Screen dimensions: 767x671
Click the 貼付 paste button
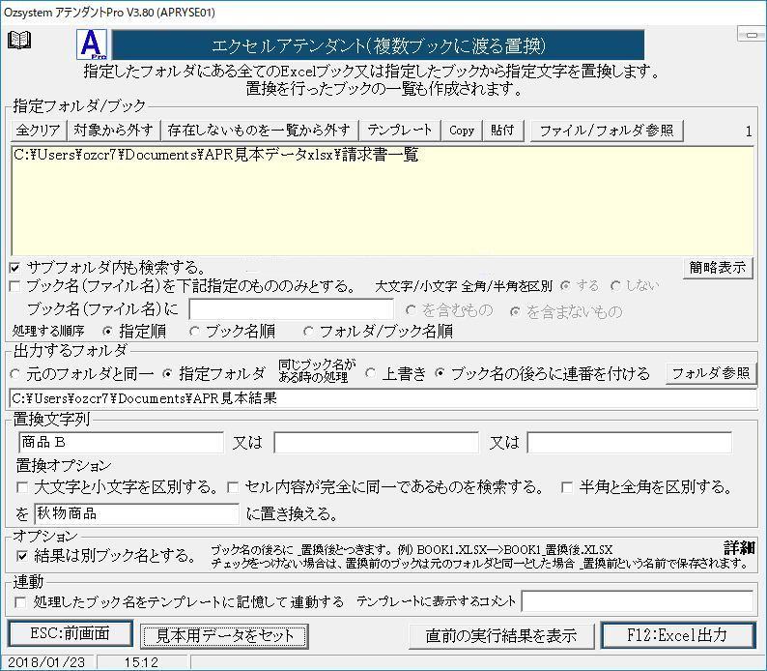click(502, 131)
